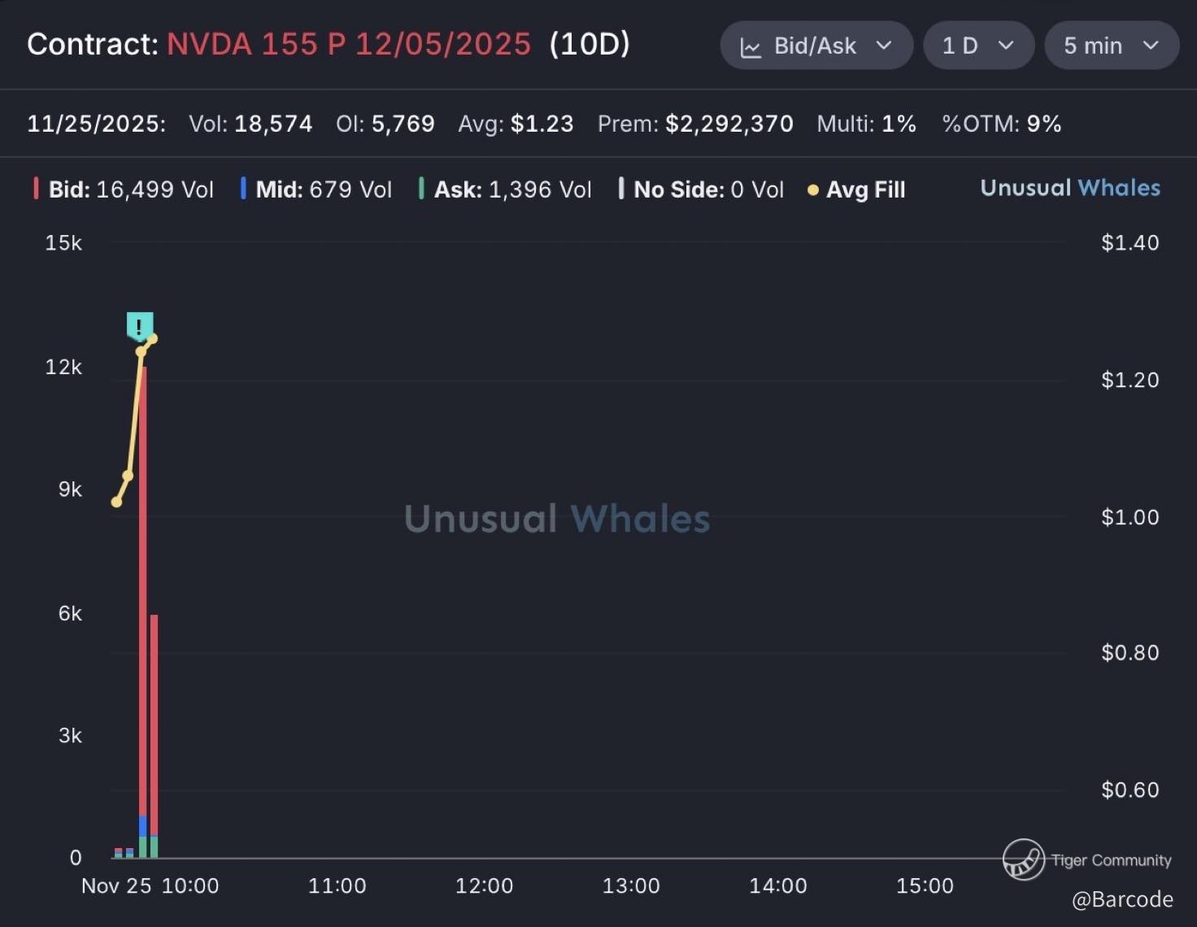Click the red Bid legend color bar
Viewport: 1197px width, 927px height.
[x=36, y=189]
